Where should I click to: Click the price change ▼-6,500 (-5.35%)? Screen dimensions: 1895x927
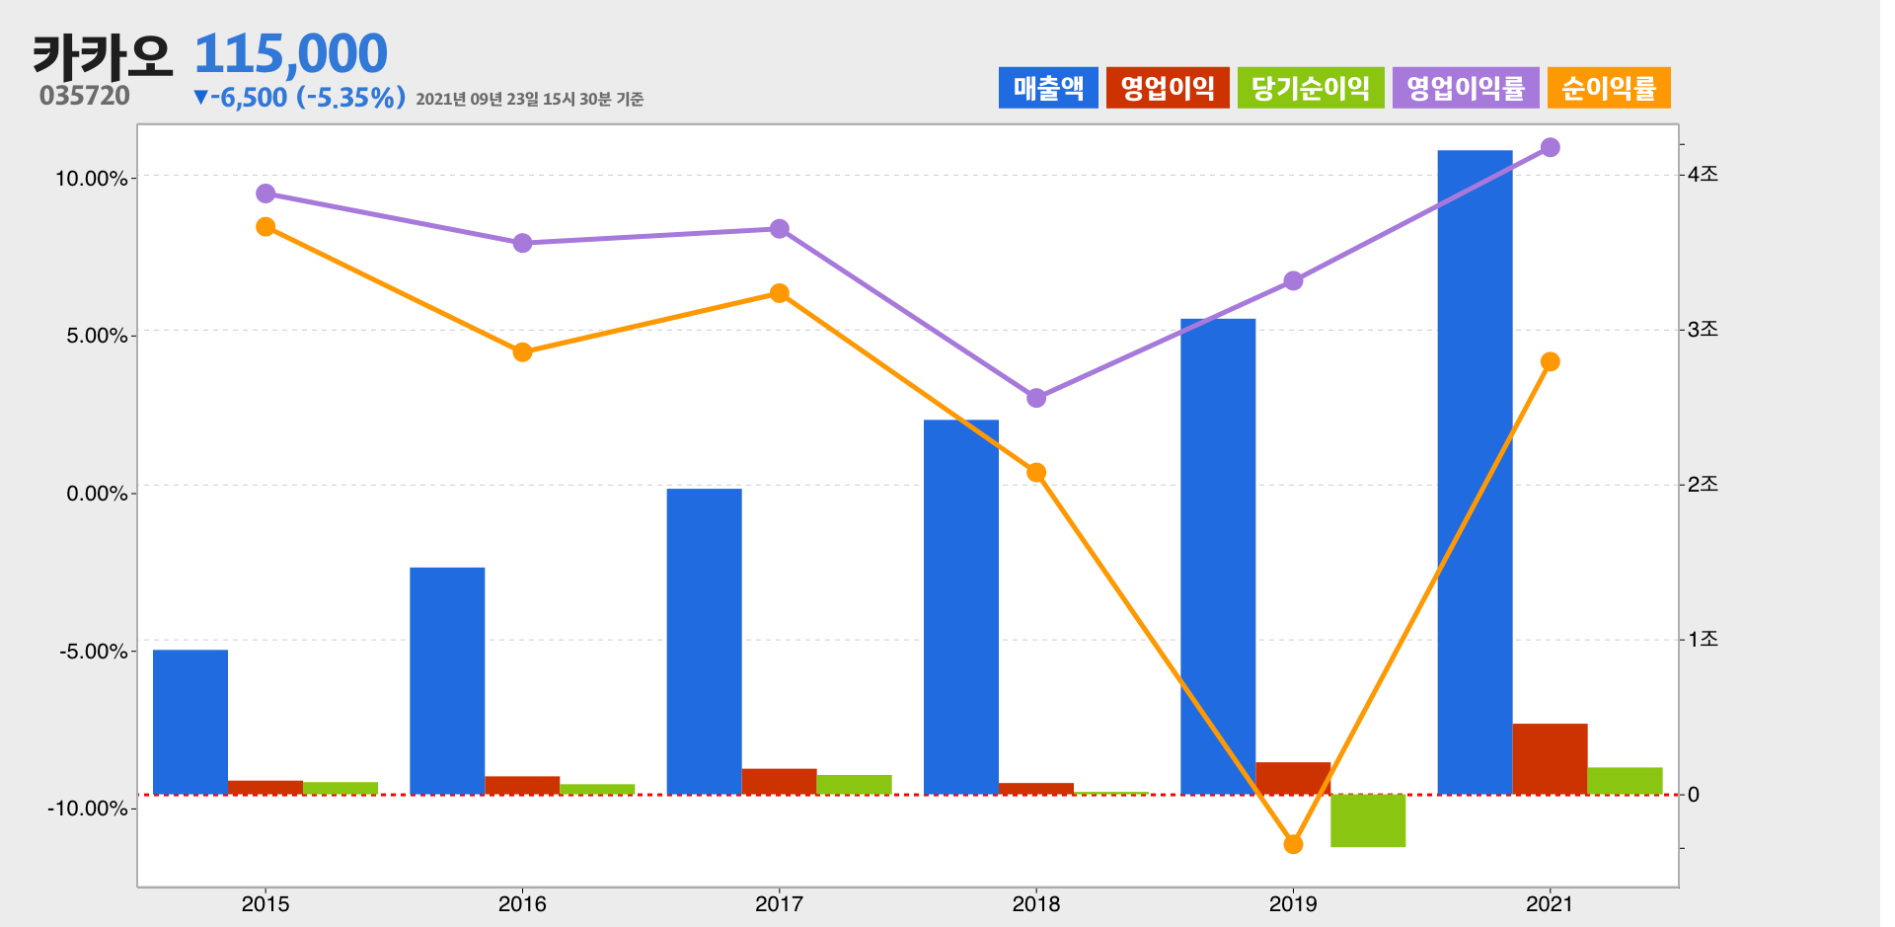pyautogui.click(x=300, y=97)
